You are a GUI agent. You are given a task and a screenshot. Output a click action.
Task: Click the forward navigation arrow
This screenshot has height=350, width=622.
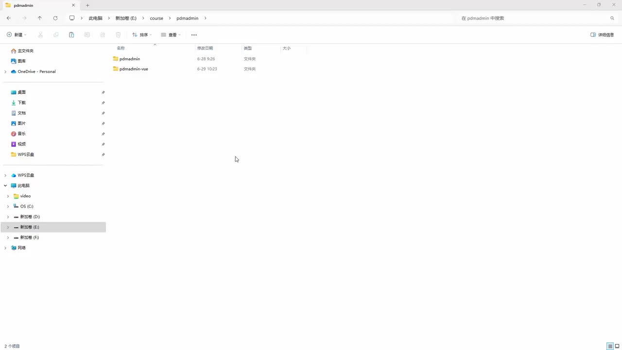[24, 18]
